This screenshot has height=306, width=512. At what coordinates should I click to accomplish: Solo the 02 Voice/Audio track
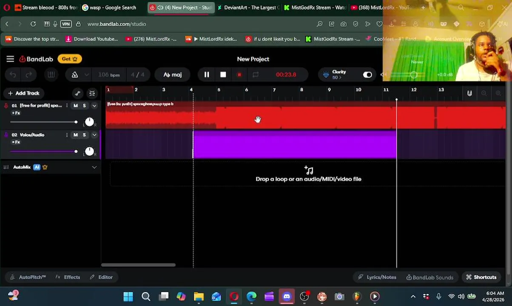(x=84, y=135)
